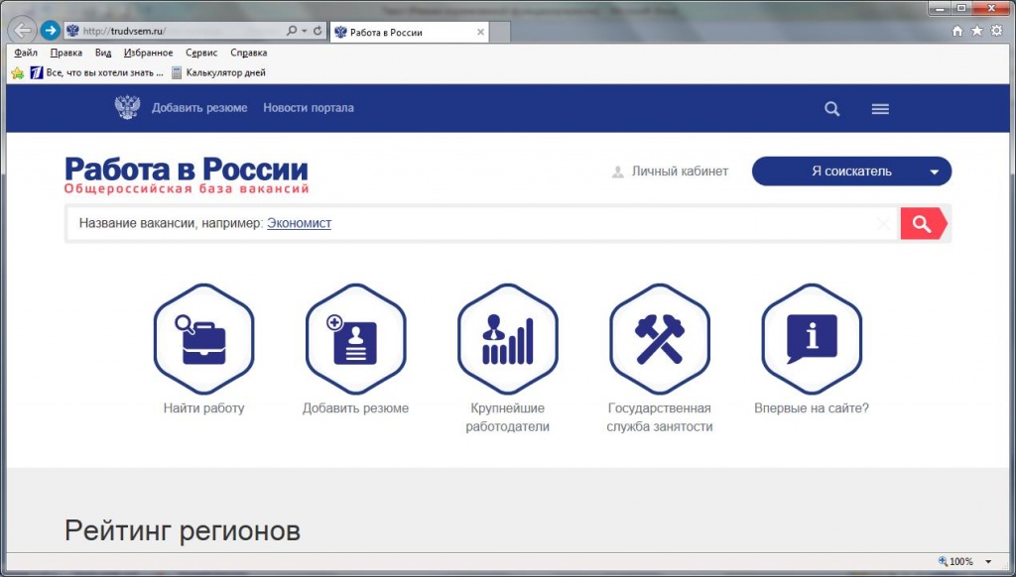Click the header magnifier search icon
The width and height of the screenshot is (1016, 577).
832,109
